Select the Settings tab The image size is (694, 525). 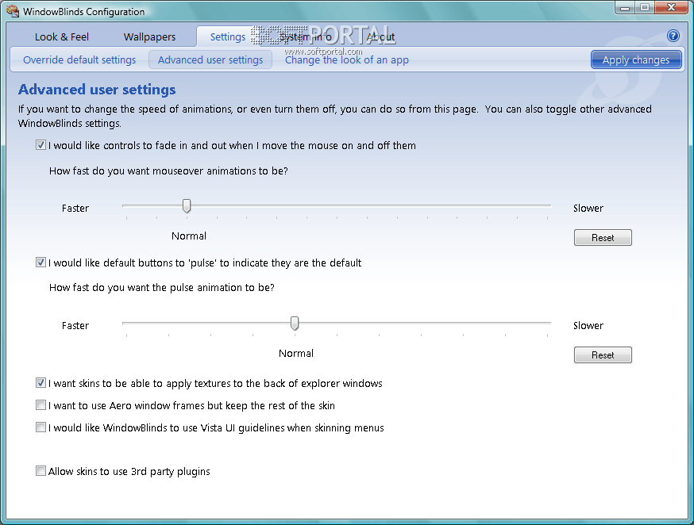point(228,36)
